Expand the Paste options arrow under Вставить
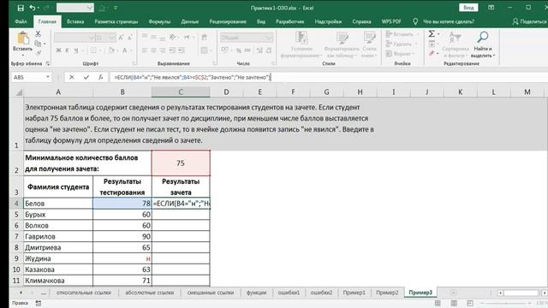The height and width of the screenshot is (308, 548). (23, 55)
